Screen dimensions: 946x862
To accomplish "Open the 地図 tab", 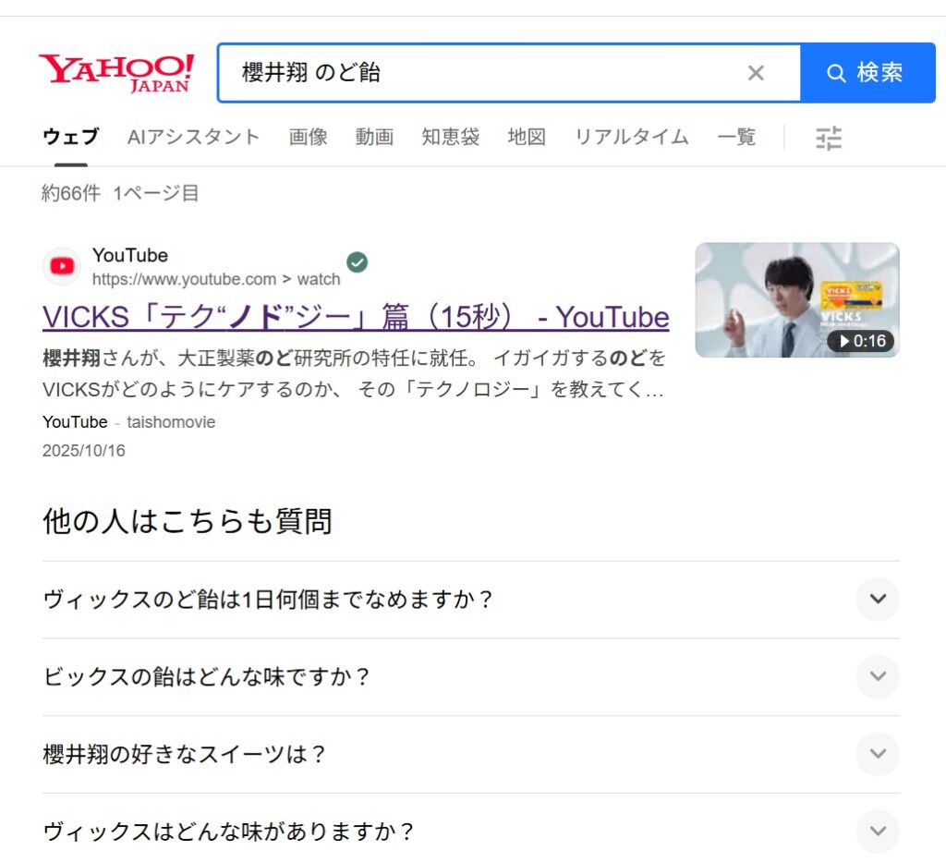I will [x=527, y=138].
